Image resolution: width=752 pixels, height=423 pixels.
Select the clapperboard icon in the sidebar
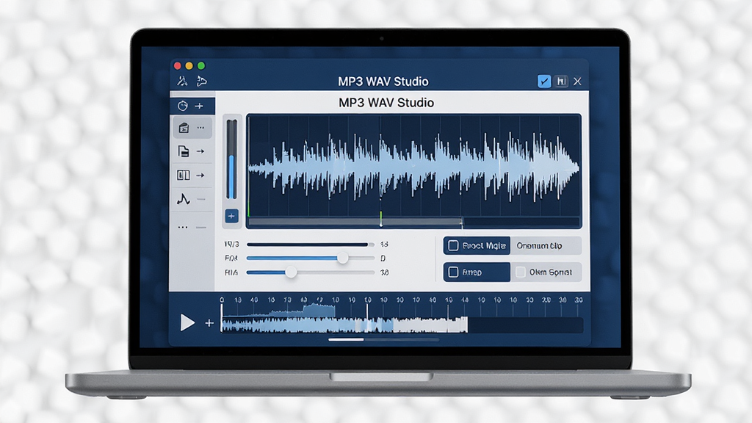[x=183, y=128]
